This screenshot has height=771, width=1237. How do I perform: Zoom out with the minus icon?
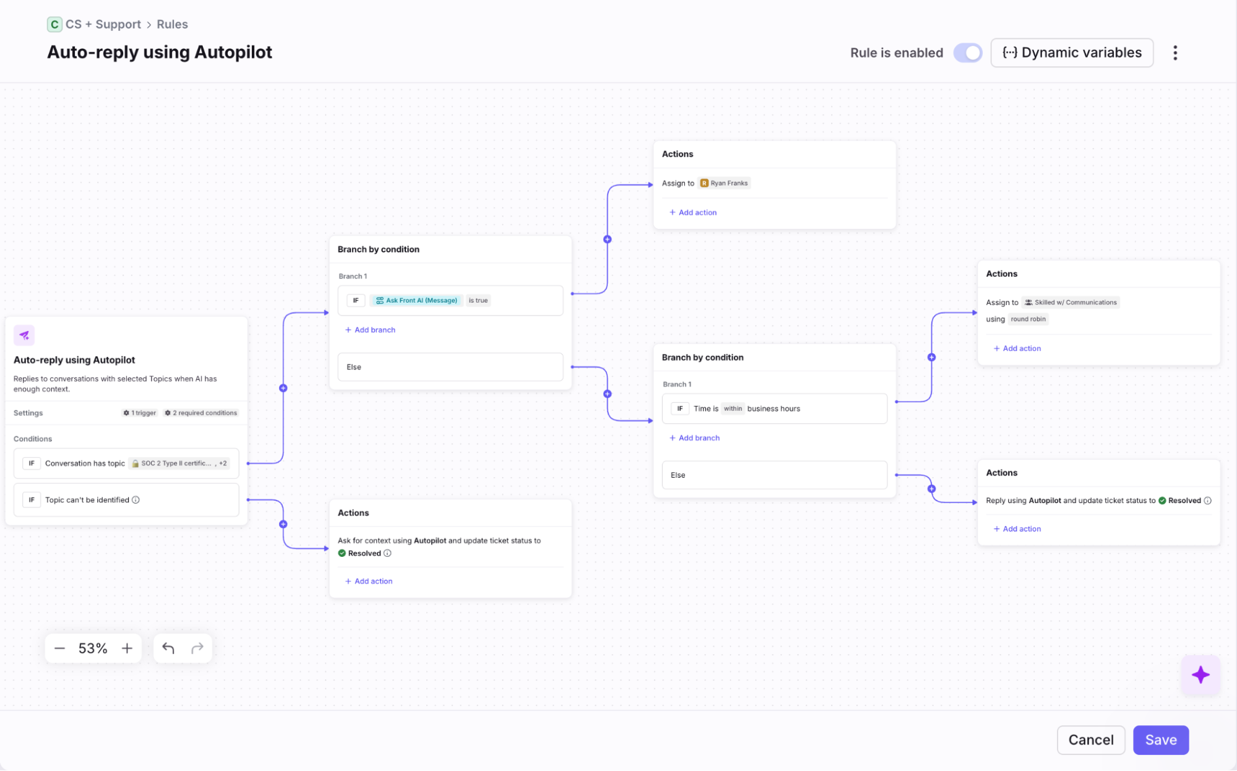(x=60, y=648)
